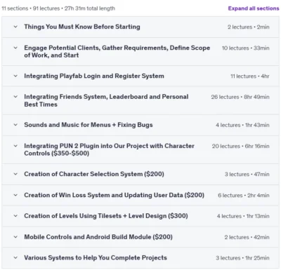281x270 pixels.
Task: Open Integrating Playfab Login and Register System title
Action: click(94, 76)
